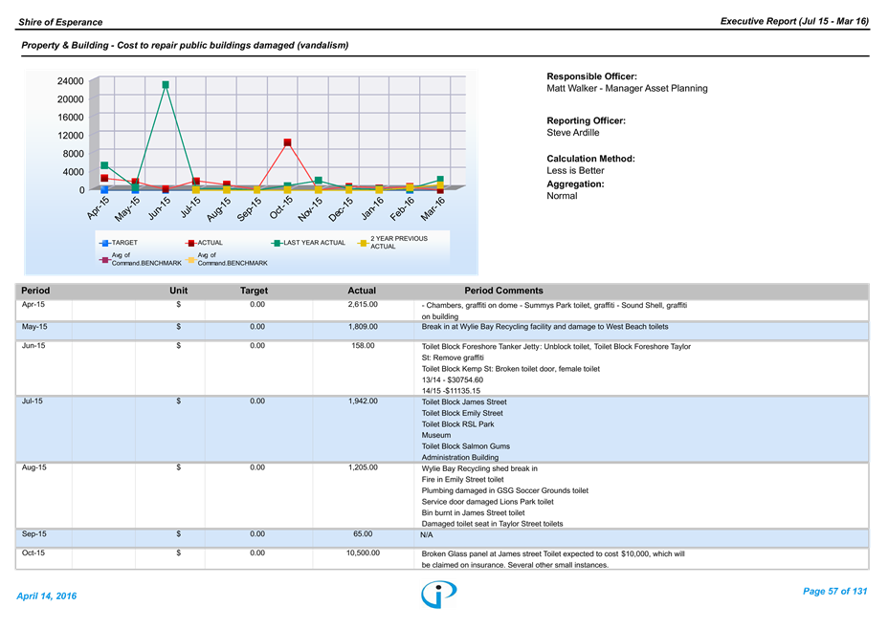888x628 pixels.
Task: Select 'Executive Report (Jul 15 - Mar 16)' header
Action: coord(794,21)
